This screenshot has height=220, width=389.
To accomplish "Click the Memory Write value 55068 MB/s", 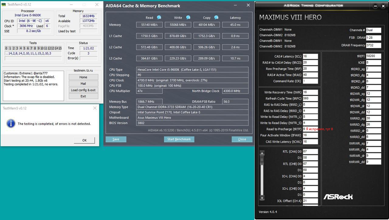I will tap(178, 25).
